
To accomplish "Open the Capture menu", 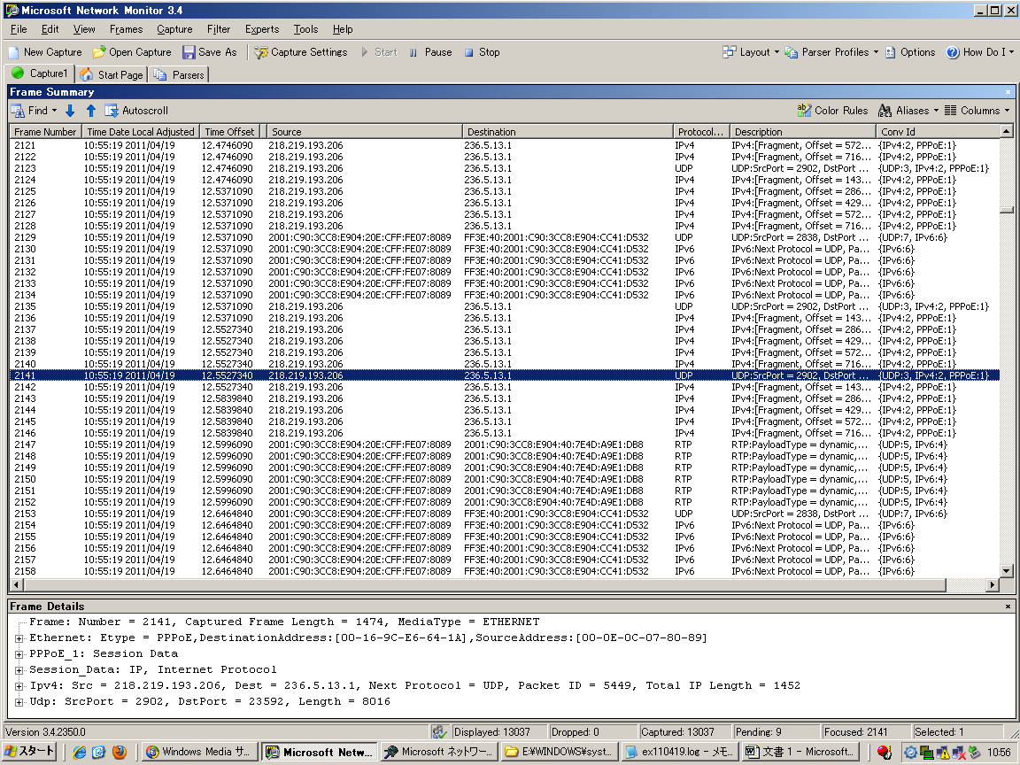I will click(174, 29).
